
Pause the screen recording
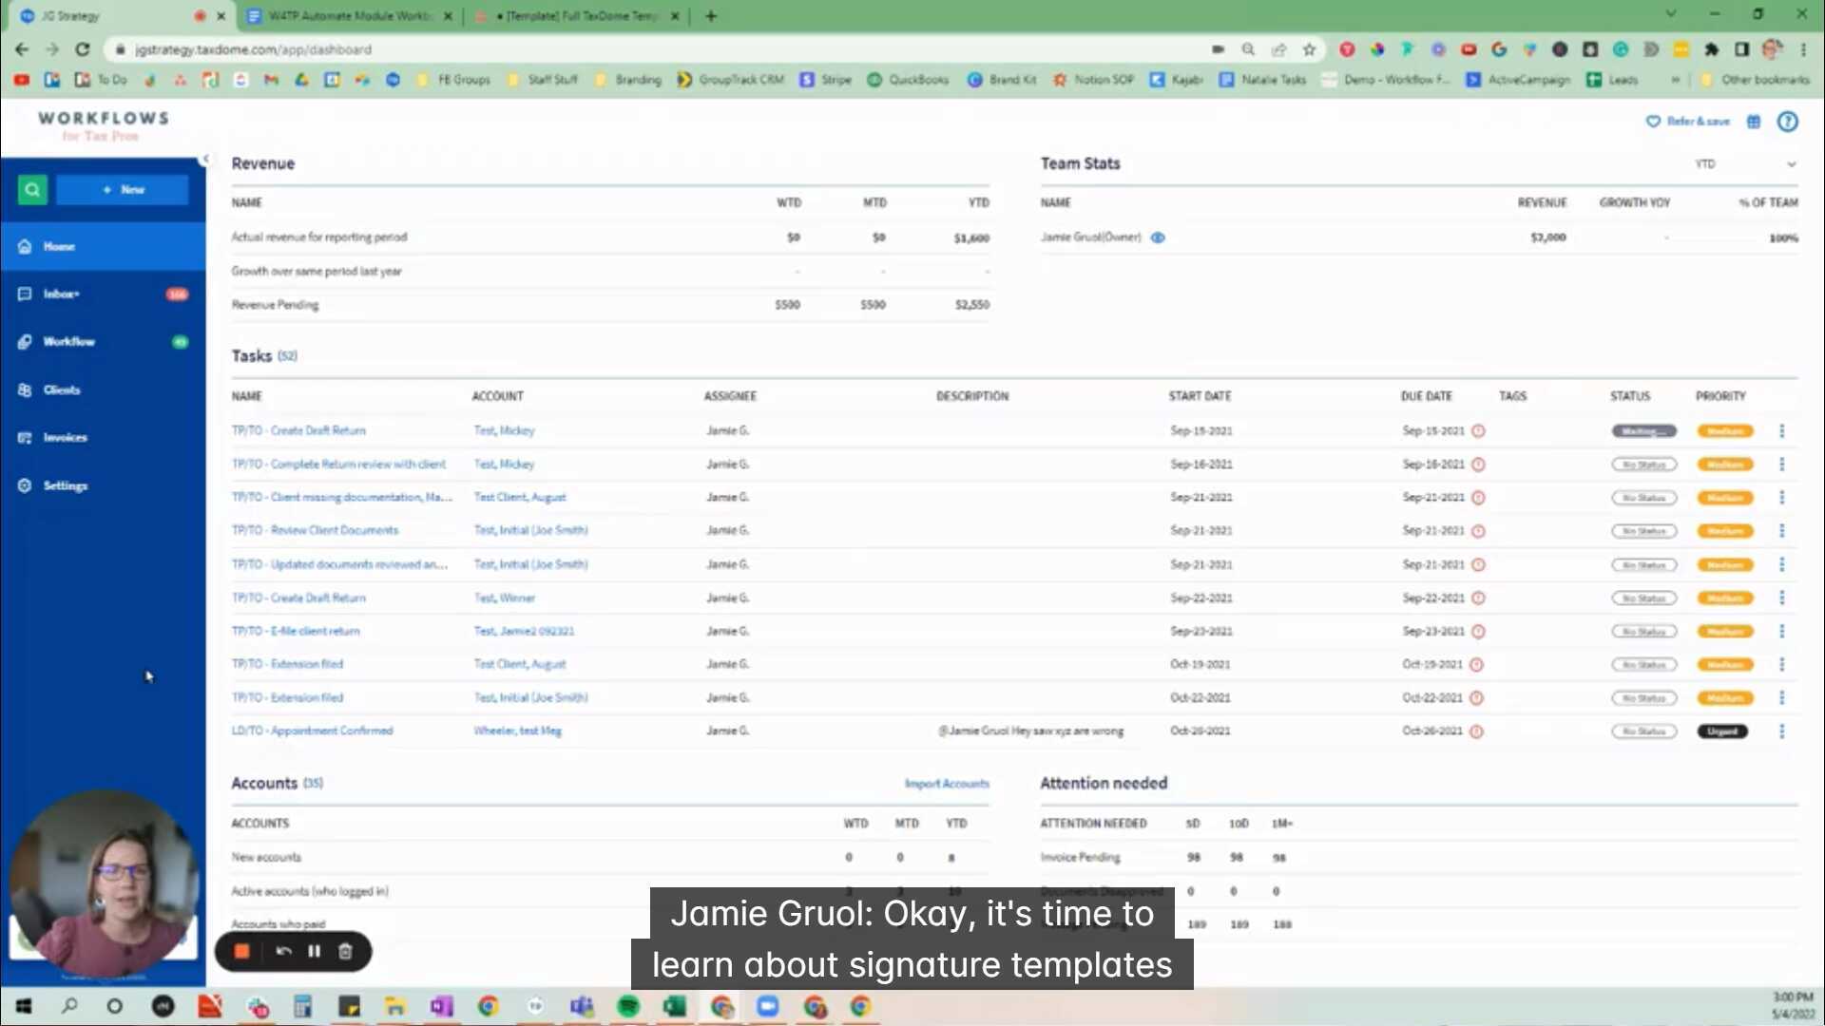[314, 952]
